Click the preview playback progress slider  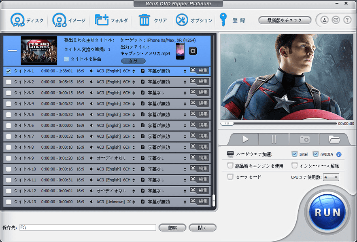[x=278, y=123]
